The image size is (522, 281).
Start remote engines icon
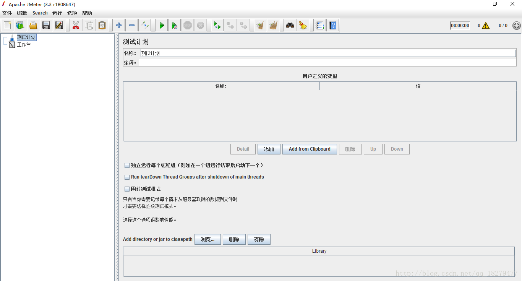click(x=217, y=25)
